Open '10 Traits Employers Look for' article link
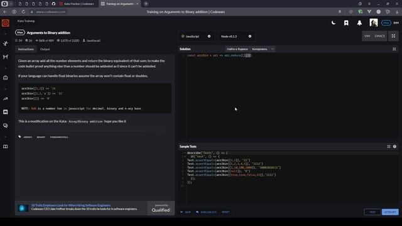Viewport: 402px width, 226px height. pos(71,205)
